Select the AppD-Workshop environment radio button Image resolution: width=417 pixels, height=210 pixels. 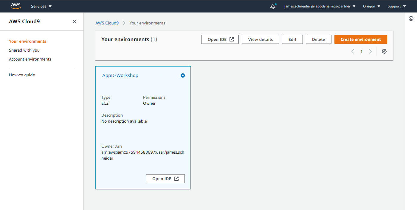(x=183, y=75)
